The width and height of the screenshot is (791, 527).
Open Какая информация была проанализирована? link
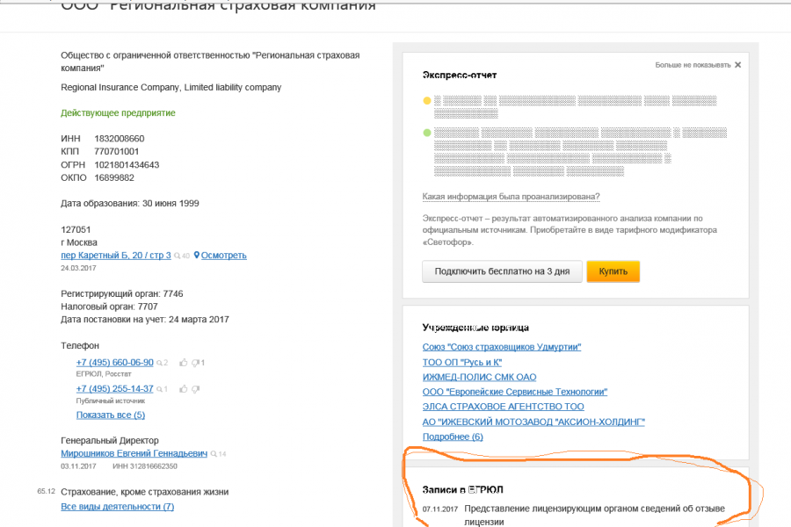click(x=511, y=197)
